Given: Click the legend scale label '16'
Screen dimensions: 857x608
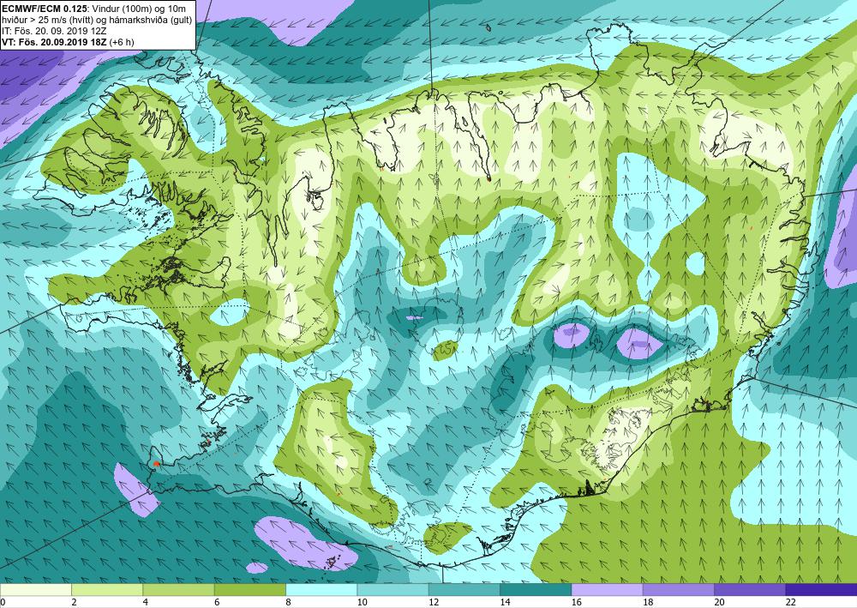Looking at the screenshot, I should click(576, 602).
